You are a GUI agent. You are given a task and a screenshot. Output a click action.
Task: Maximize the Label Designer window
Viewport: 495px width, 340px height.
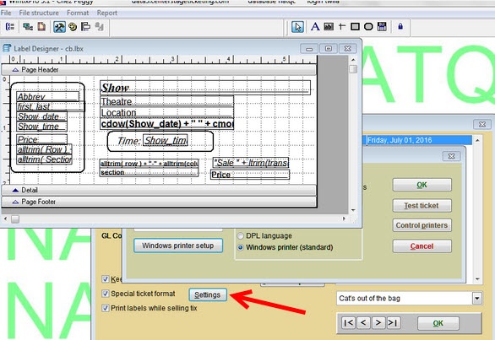[329, 49]
